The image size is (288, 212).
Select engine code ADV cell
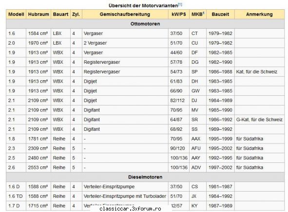[198, 167]
